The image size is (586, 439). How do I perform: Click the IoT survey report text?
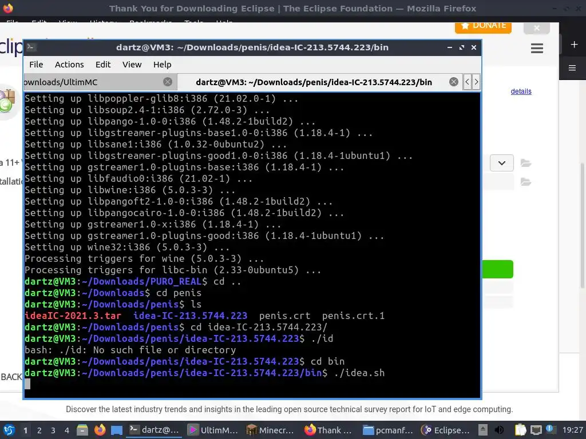coord(289,409)
